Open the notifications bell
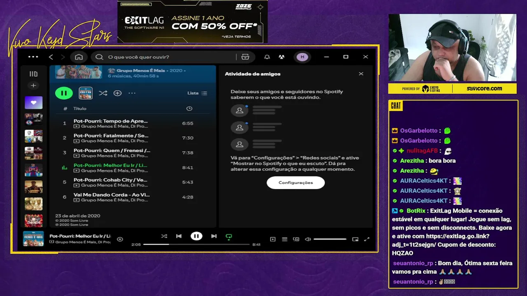 tap(267, 57)
